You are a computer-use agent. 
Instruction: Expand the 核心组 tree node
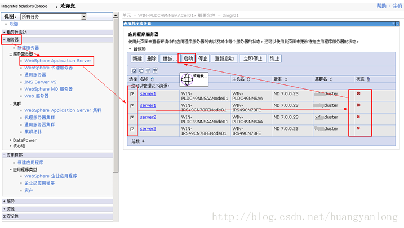(11, 146)
